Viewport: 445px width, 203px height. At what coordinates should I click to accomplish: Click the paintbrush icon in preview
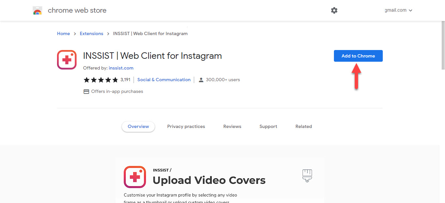click(307, 175)
